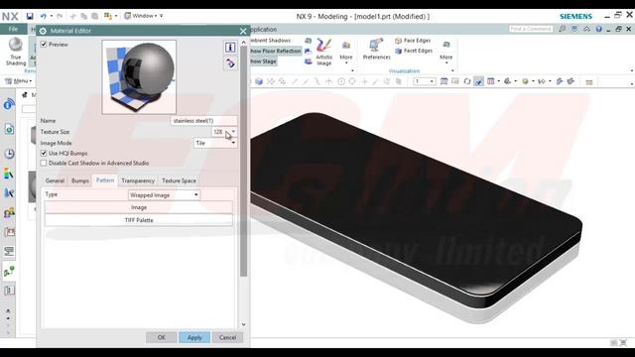Open the Texture Size dropdown
The image size is (635, 357).
(x=224, y=132)
